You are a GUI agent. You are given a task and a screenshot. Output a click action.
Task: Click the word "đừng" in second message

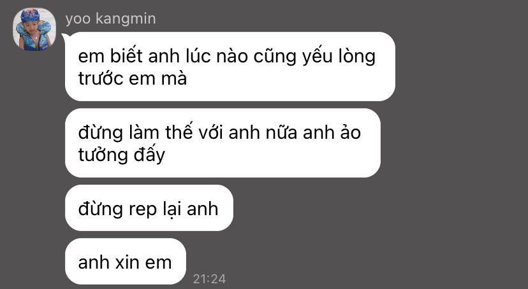(x=101, y=133)
